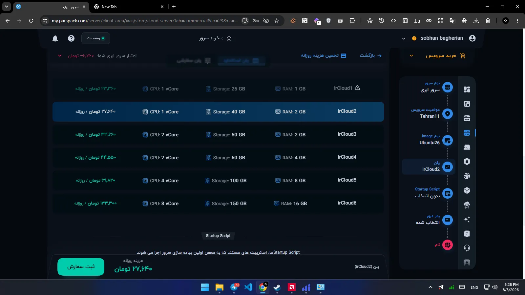The height and width of the screenshot is (295, 525).
Task: Bookmark this page with the address bar star
Action: (277, 21)
